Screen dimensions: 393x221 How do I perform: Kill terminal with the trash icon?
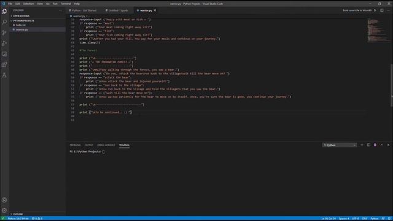tap(375, 145)
